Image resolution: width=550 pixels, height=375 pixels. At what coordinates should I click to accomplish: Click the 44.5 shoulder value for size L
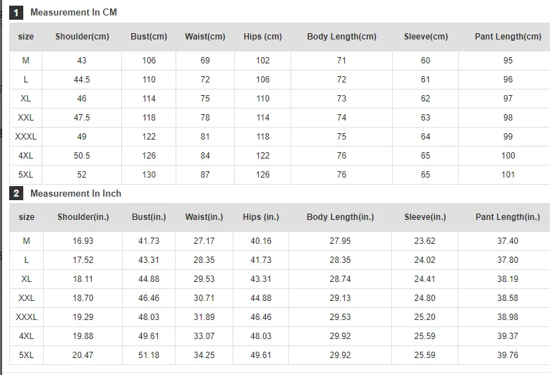pyautogui.click(x=82, y=80)
